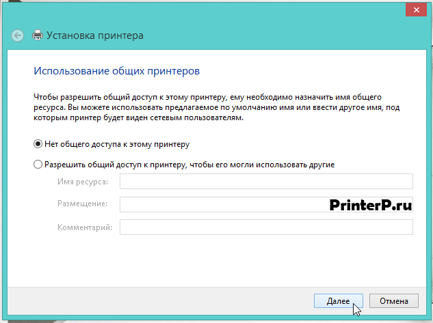This screenshot has width=433, height=323.
Task: Click the 'Имя ресурса:' field label
Action: 83,182
